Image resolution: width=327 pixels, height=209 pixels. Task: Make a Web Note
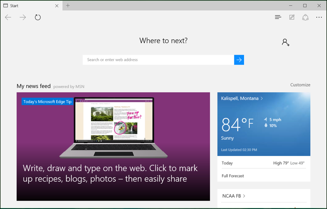pos(292,17)
